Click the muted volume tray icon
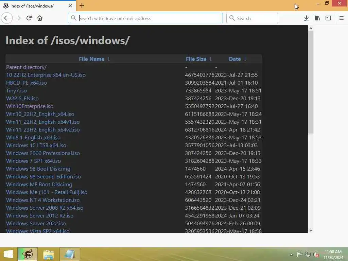 coord(316,255)
